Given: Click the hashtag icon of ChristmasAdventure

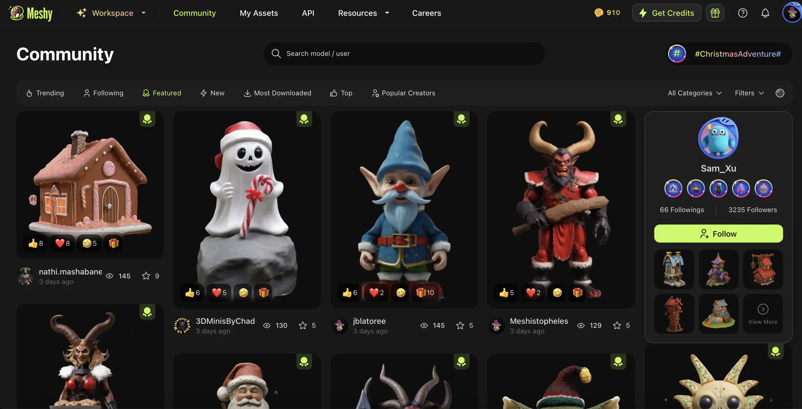Looking at the screenshot, I should tap(677, 54).
